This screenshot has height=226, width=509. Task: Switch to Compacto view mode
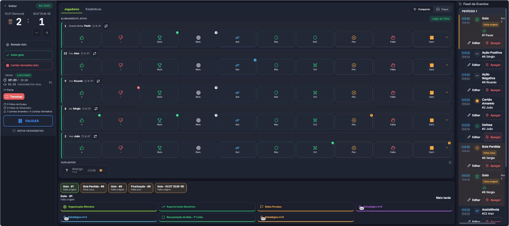pyautogui.click(x=422, y=9)
